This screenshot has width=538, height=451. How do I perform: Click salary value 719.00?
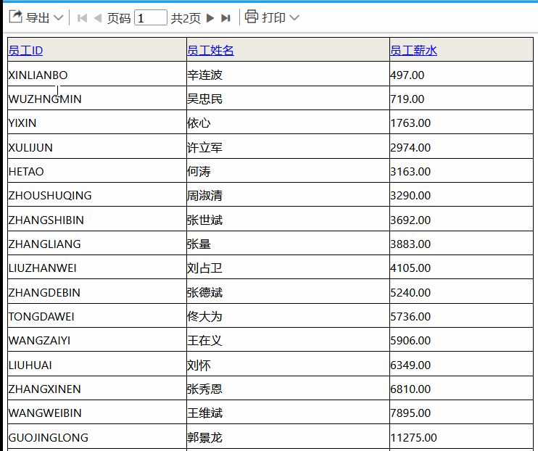tap(407, 99)
